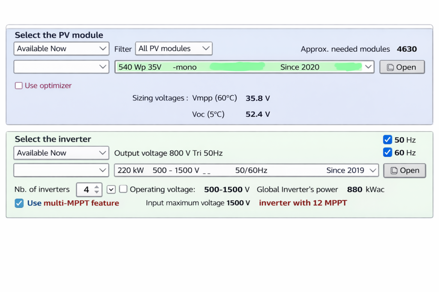Image resolution: width=439 pixels, height=292 pixels.
Task: Toggle the small checkbox beside inverter count spinner
Action: (x=111, y=189)
